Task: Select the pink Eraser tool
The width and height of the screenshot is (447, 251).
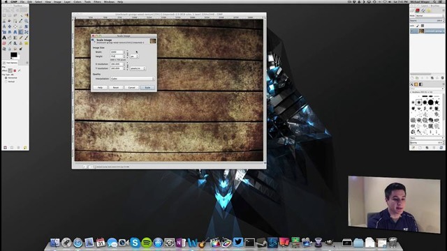Action: pyautogui.click(x=4, y=43)
